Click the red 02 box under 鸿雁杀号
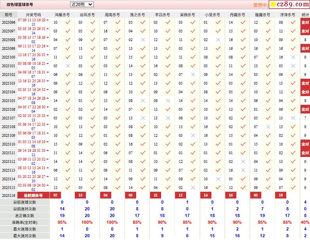 [55, 195]
